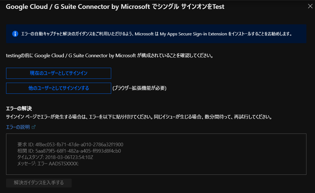This screenshot has width=315, height=193.
Task: Click the (ブラウザー拡張機能が必要) note
Action: point(139,88)
